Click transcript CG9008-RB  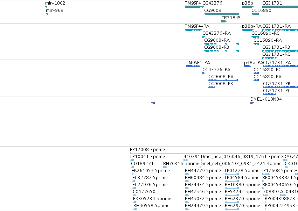(x=222, y=51)
